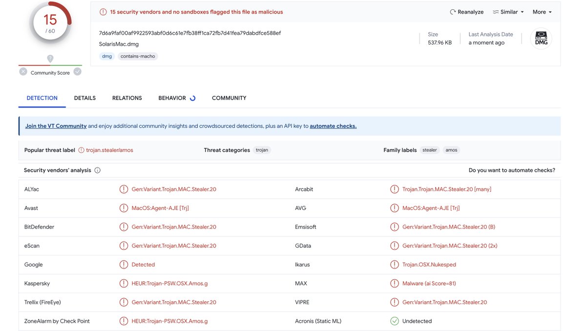The height and width of the screenshot is (331, 586).
Task: Click Kaspersky's HEUR:Trojan-PSW.OSX.Amos.g result
Action: (169, 284)
